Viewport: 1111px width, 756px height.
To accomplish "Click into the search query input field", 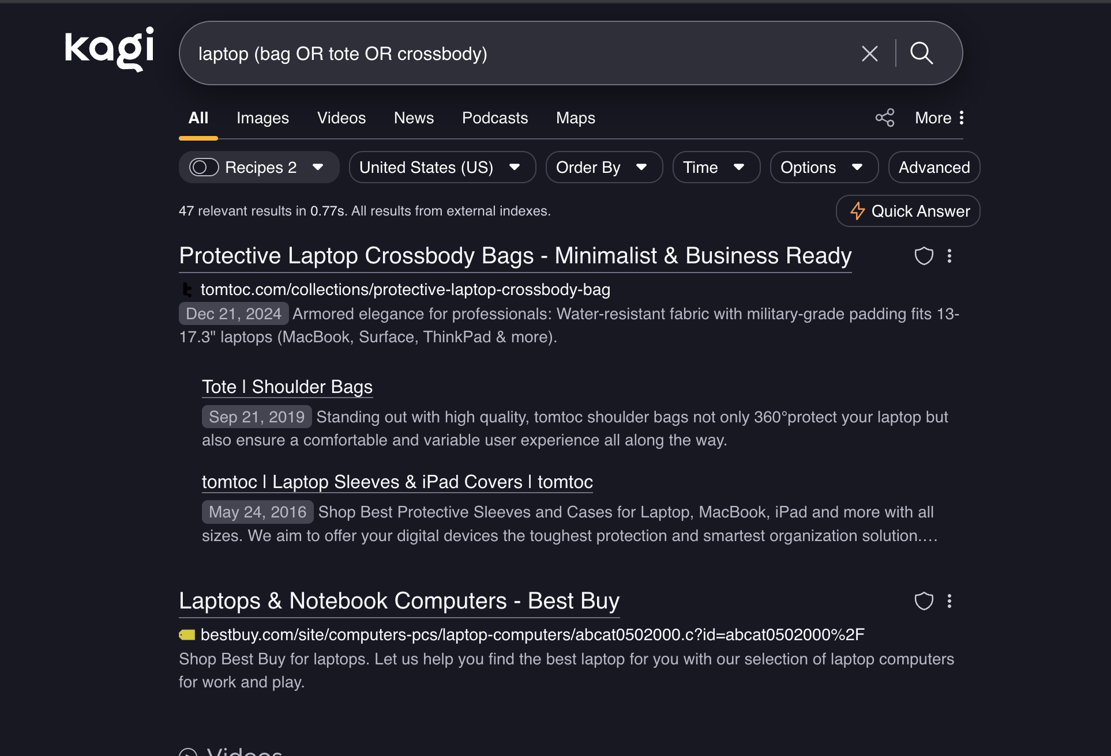I will [x=519, y=54].
